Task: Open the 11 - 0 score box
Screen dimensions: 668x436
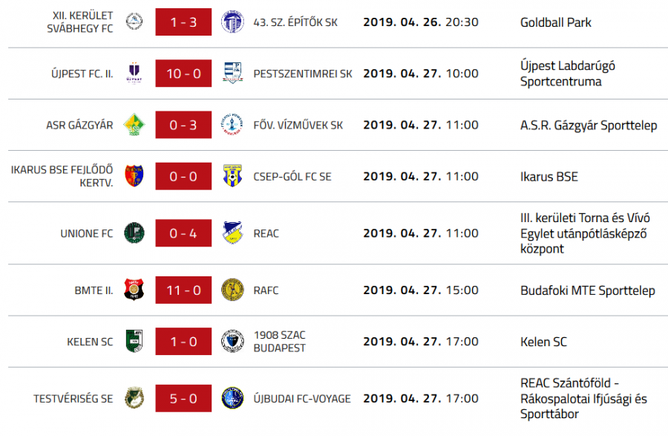Action: (183, 290)
